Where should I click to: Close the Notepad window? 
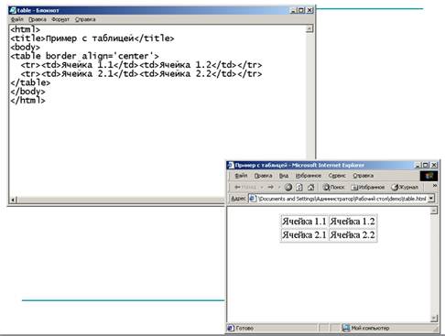[x=309, y=10]
